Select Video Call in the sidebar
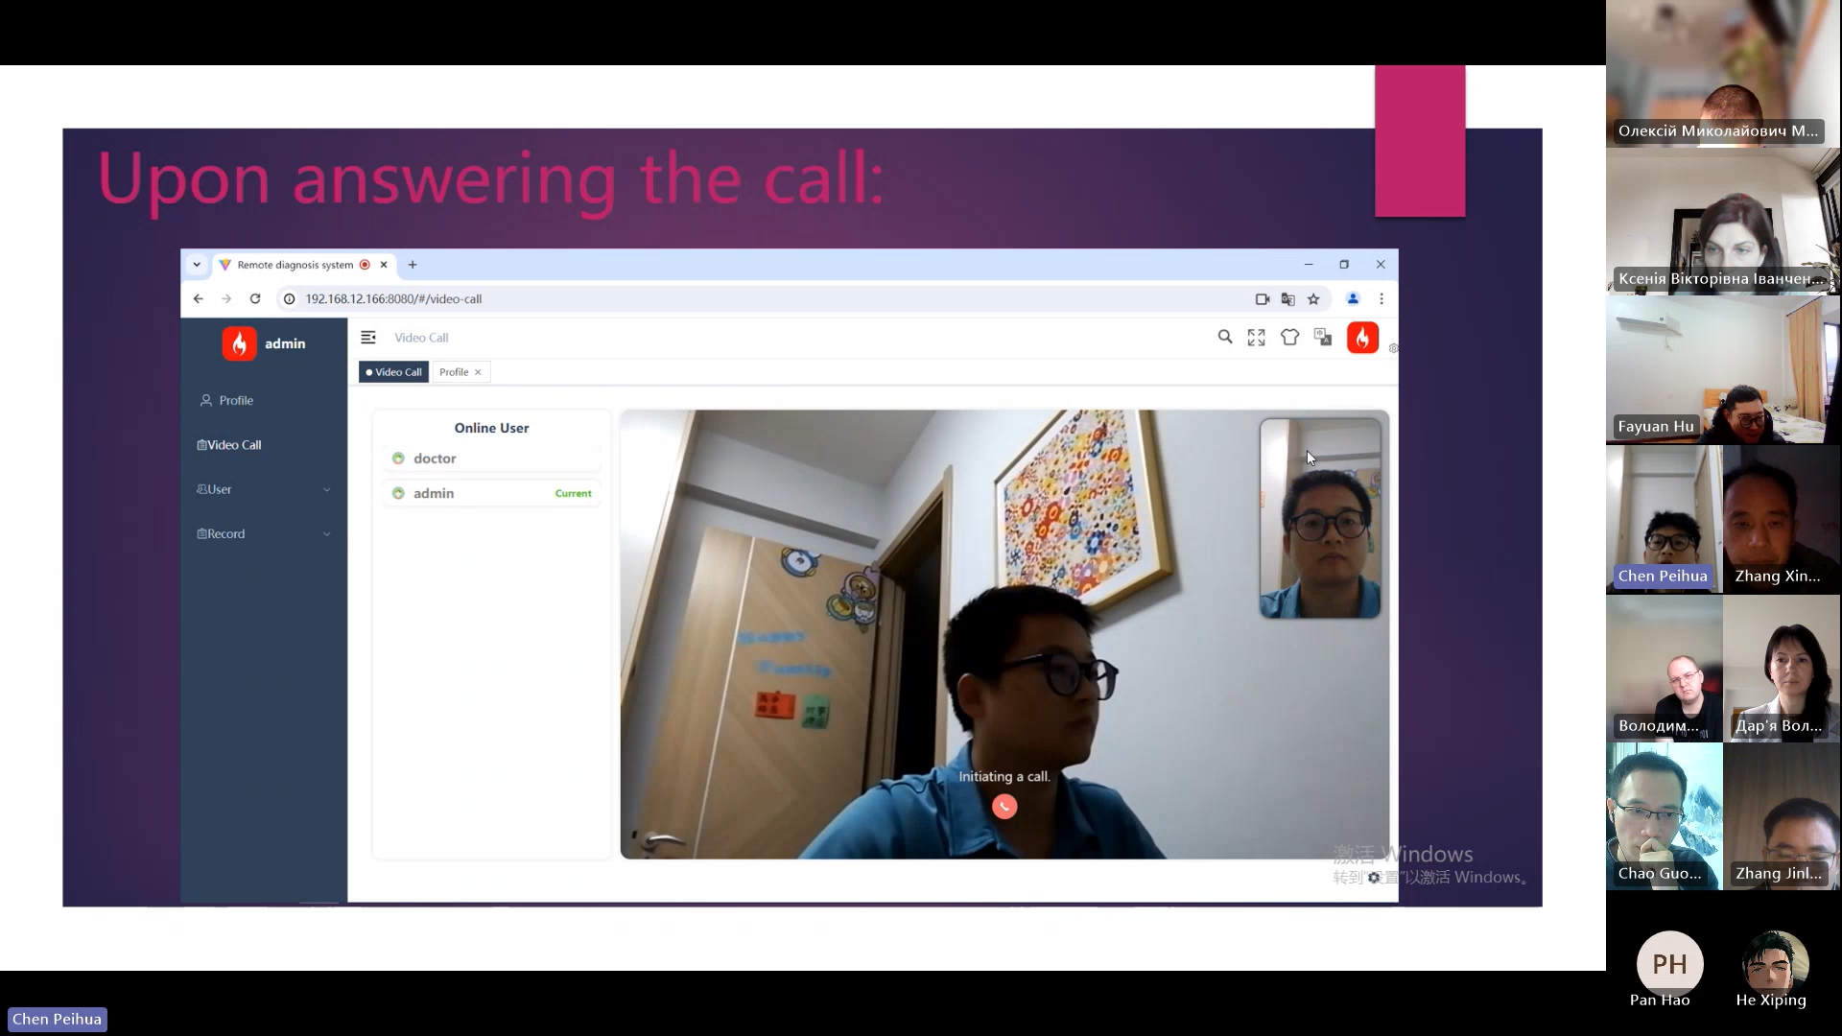 pos(234,445)
